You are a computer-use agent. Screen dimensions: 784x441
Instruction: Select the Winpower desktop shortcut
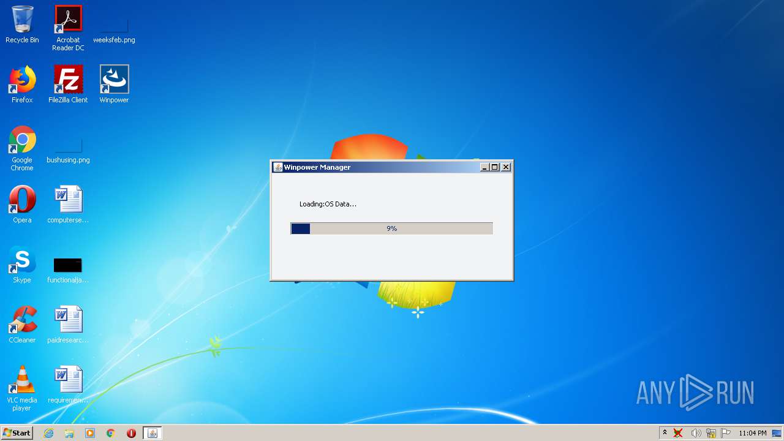[x=114, y=85]
